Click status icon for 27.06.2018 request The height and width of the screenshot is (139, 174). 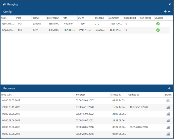point(168,134)
